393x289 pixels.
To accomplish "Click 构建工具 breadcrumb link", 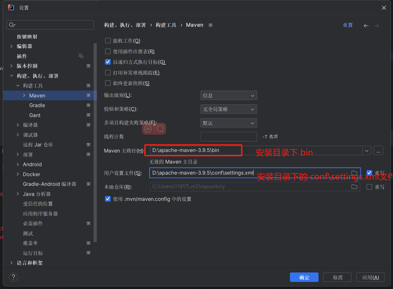I will click(166, 25).
